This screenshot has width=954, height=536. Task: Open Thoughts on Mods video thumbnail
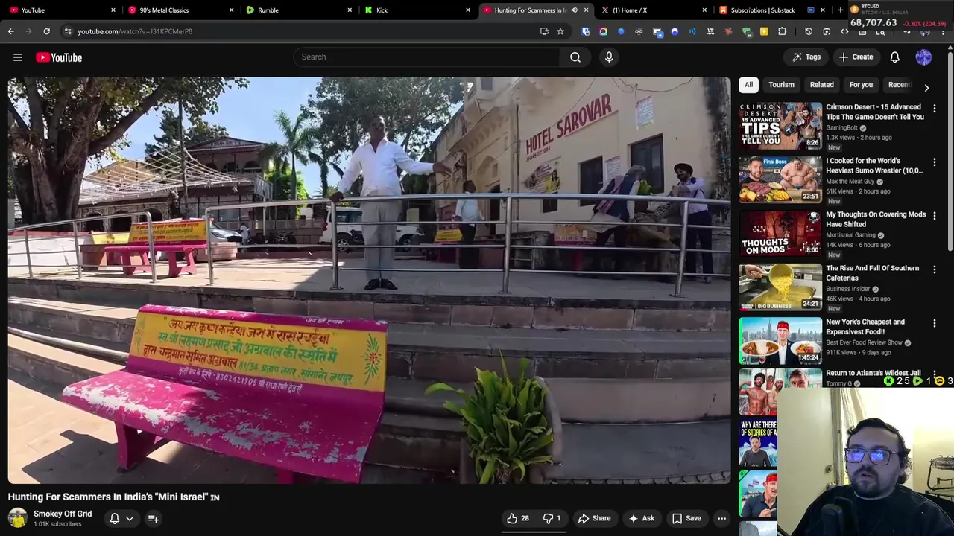tap(780, 233)
